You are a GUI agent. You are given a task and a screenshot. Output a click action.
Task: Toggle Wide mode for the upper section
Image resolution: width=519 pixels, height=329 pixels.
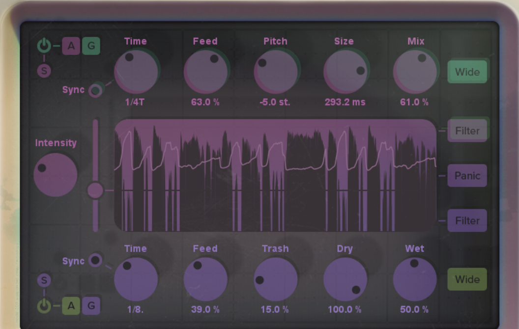[466, 71]
